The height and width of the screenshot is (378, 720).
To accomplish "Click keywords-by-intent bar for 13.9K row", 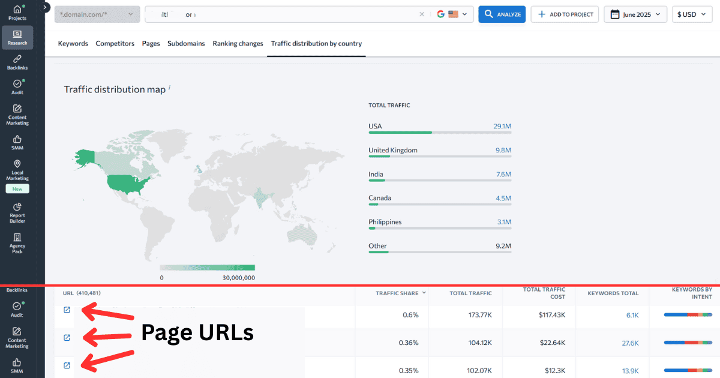I will [688, 371].
